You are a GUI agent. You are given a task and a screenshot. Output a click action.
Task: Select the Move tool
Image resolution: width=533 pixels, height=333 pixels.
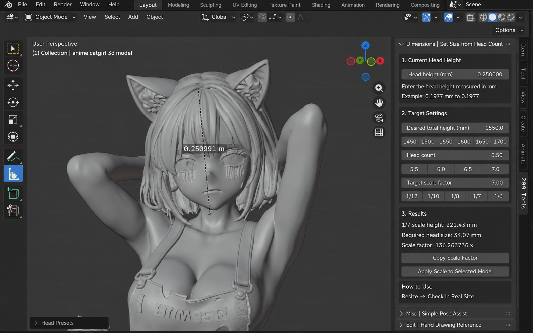click(x=13, y=85)
